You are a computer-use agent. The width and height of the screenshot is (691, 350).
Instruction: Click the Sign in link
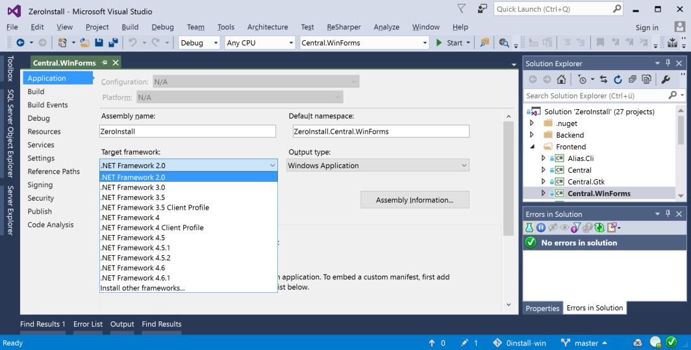point(647,27)
